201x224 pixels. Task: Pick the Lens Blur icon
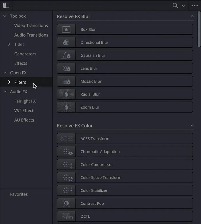pyautogui.click(x=66, y=68)
